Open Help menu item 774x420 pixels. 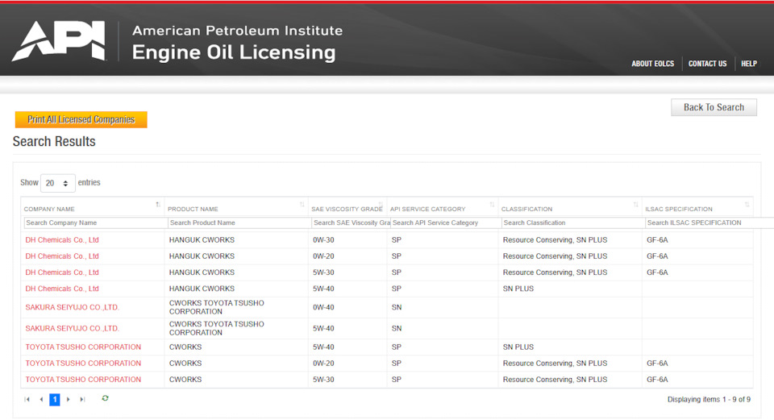coord(749,64)
